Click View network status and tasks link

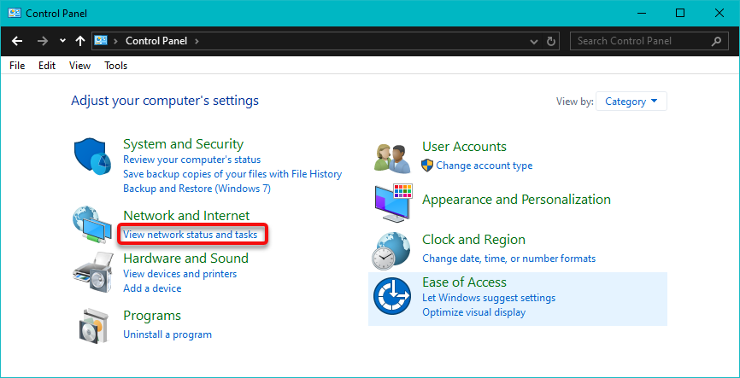coord(190,234)
